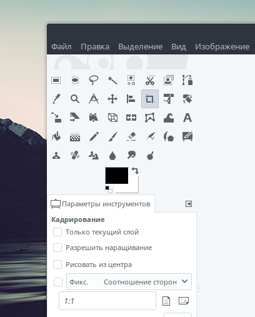Expand the Соотношение сторон dropdown
The image size is (255, 317).
click(x=129, y=282)
